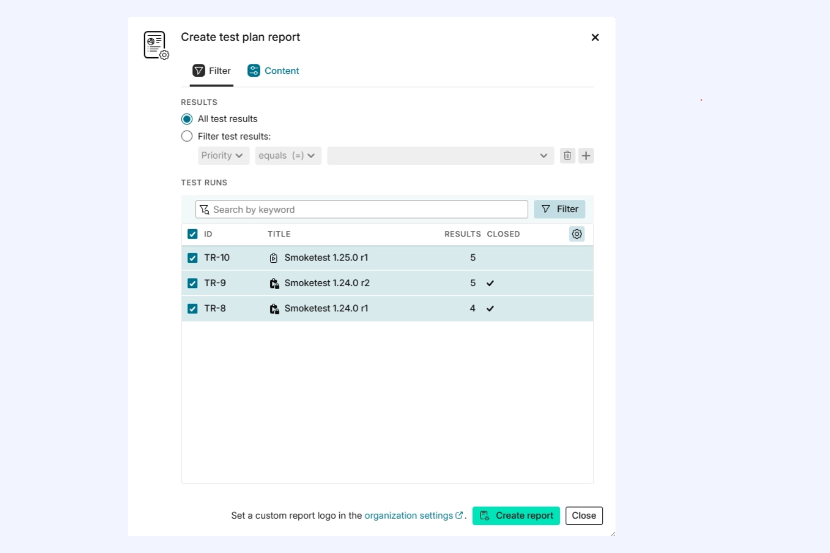Click the funnel icon inside the keyword search box

204,209
